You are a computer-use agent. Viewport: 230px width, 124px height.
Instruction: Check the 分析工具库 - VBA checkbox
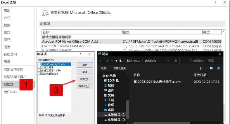coord(39,70)
